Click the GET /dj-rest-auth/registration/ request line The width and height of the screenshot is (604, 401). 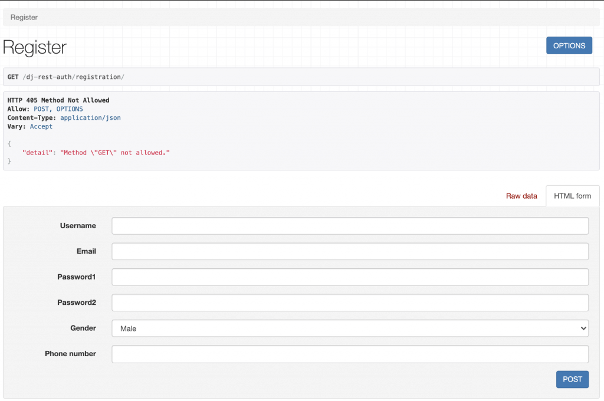pyautogui.click(x=65, y=77)
